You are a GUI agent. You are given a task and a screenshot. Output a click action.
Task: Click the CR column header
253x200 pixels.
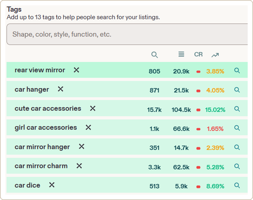(198, 54)
